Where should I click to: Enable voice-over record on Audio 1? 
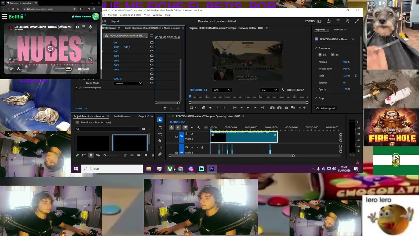pyautogui.click(x=202, y=147)
